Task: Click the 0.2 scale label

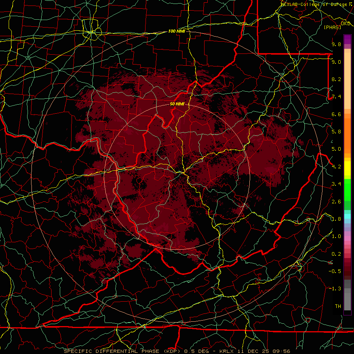Action: click(x=336, y=254)
